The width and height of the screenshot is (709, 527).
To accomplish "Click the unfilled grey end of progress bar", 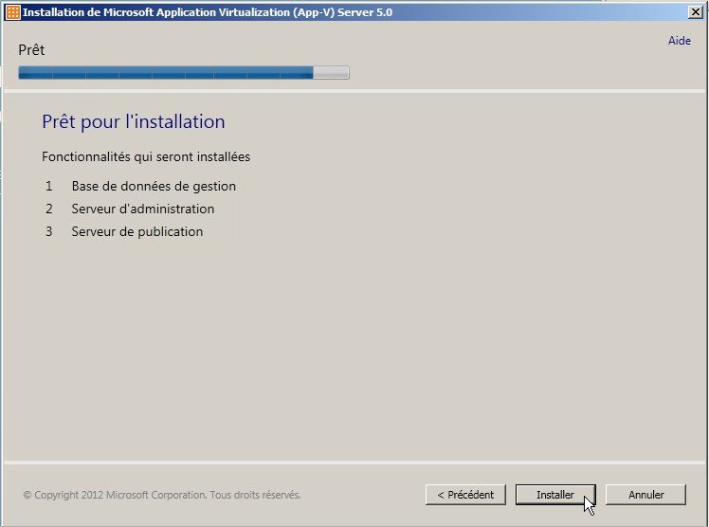I will point(331,72).
